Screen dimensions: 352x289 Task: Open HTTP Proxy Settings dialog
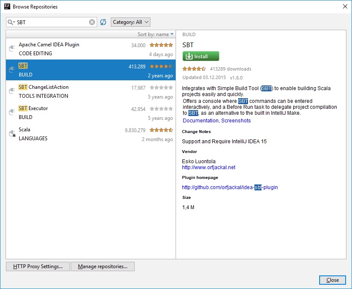pos(38,266)
